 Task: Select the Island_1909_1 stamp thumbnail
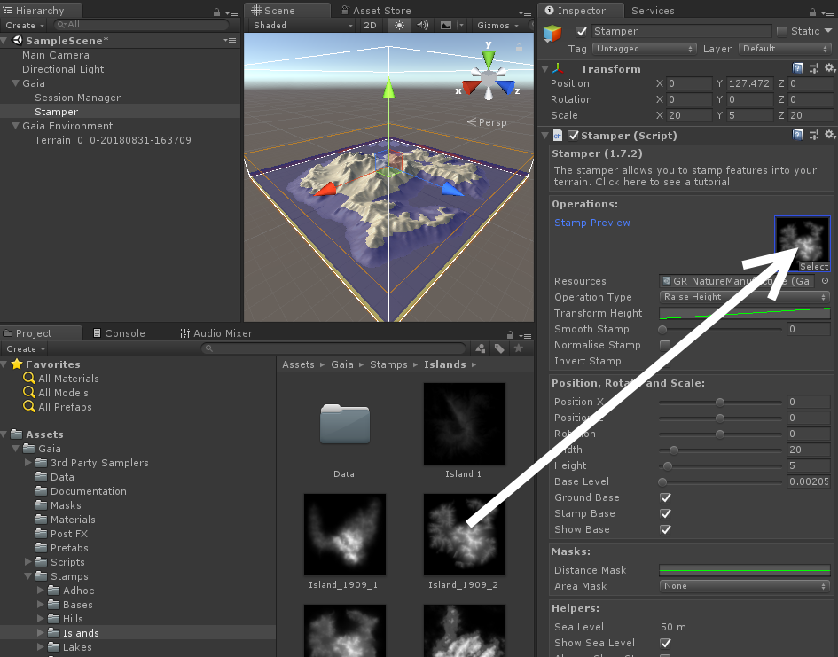coord(344,535)
